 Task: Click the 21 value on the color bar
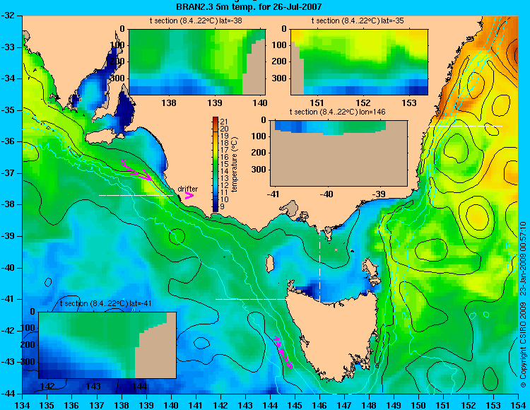pos(224,122)
